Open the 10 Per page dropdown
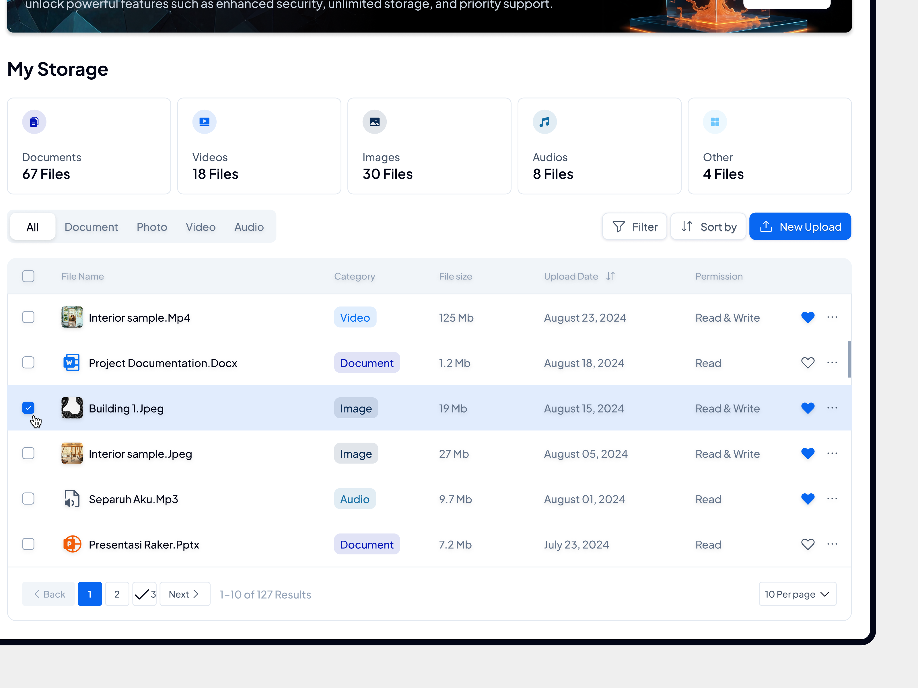This screenshot has width=918, height=688. [797, 594]
